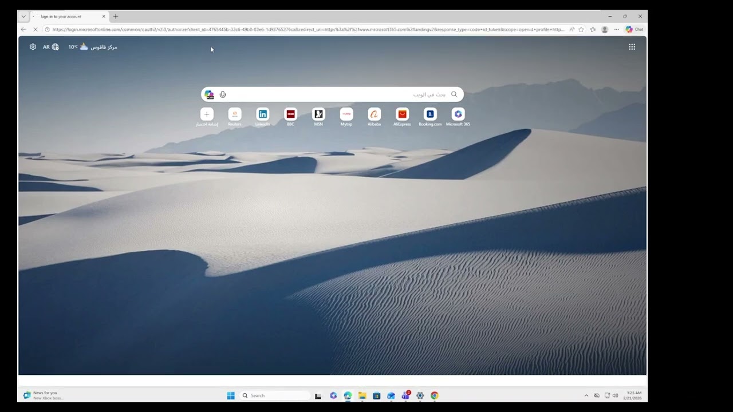Screen dimensions: 733x412
Task: Open volume control in system tray
Action: (x=616, y=395)
